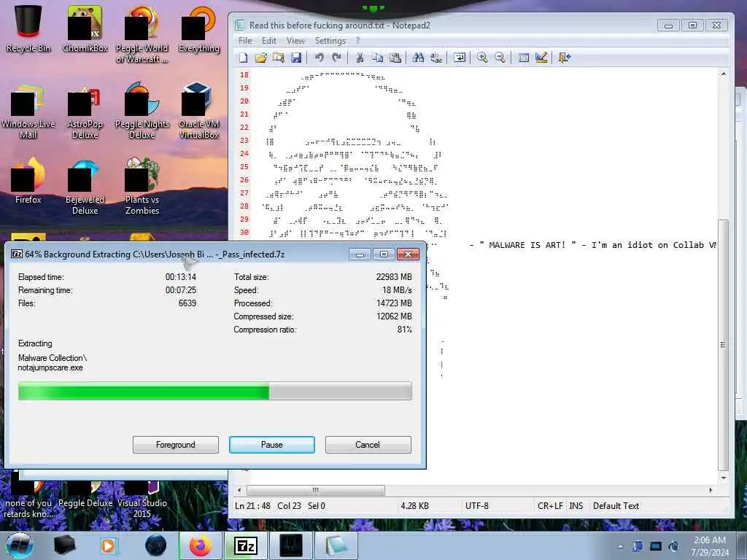This screenshot has width=747, height=560.
Task: Click the 4.28 KB file size indicator
Action: point(414,506)
